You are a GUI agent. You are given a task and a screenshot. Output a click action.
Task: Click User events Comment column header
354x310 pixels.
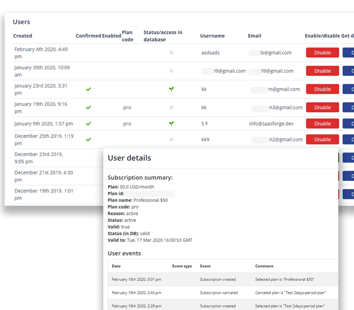tap(264, 266)
